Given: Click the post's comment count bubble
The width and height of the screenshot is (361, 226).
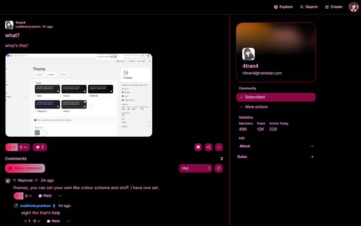Looking at the screenshot, I should click(x=40, y=147).
